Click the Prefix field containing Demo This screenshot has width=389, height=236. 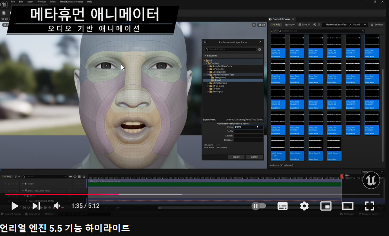tap(248, 127)
